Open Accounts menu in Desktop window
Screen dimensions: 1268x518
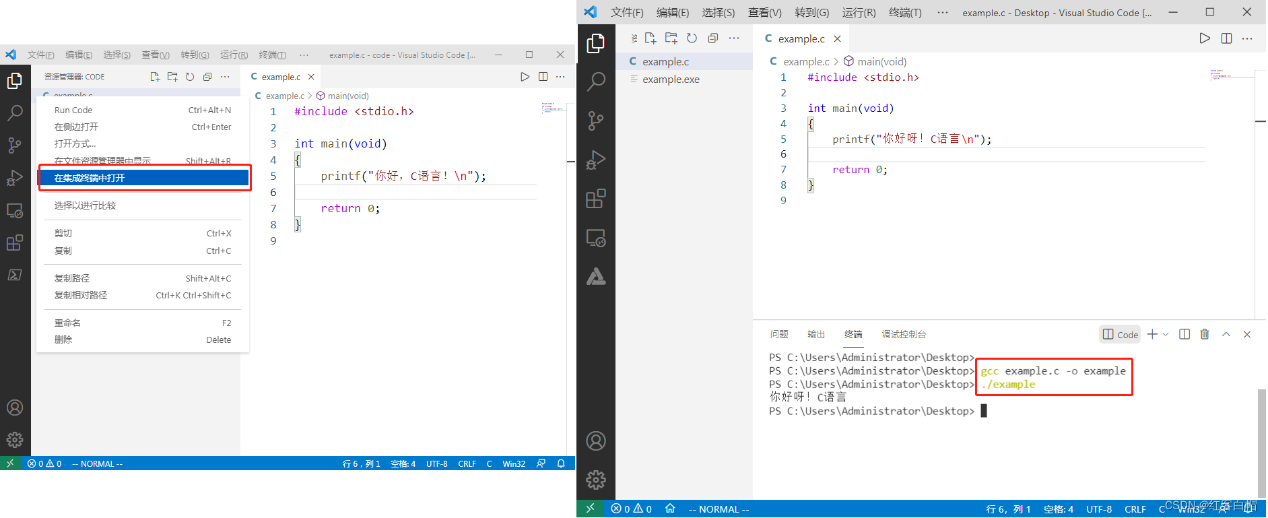[x=596, y=441]
